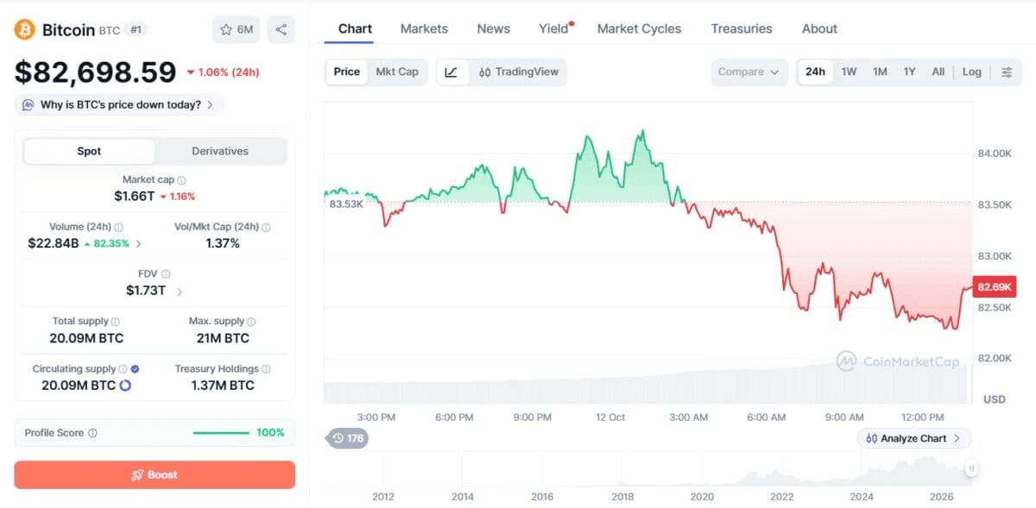Open the Treasuries tab
The width and height of the screenshot is (1036, 508).
pyautogui.click(x=742, y=28)
